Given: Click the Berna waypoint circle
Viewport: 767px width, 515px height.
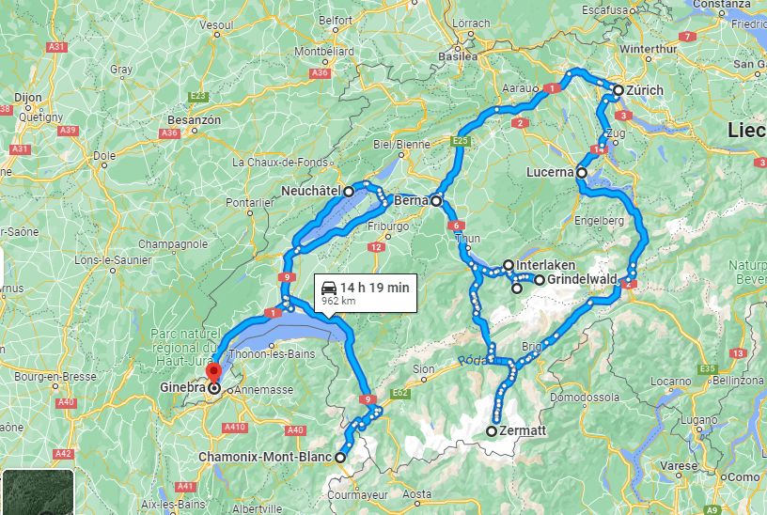Looking at the screenshot, I should (436, 200).
